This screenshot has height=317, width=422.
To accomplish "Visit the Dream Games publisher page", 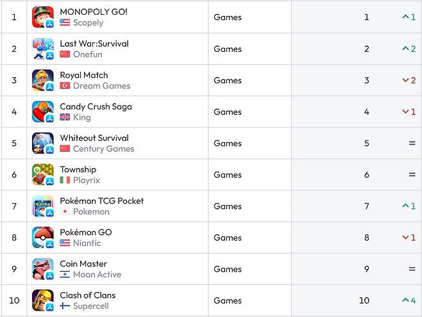I will pos(101,86).
